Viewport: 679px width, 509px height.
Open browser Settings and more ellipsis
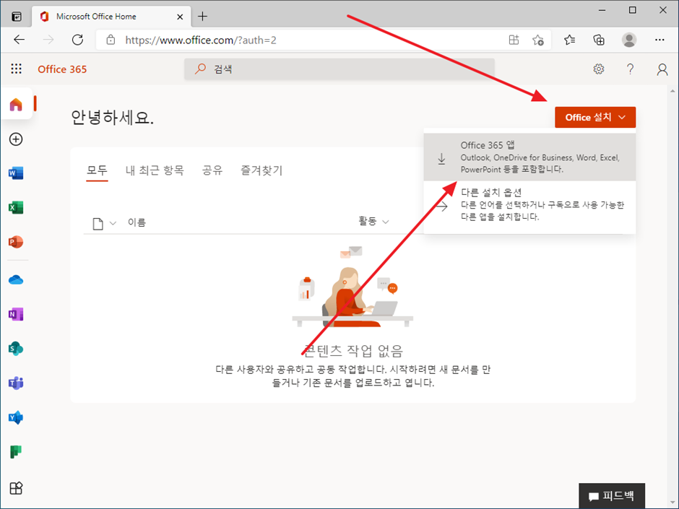point(659,40)
